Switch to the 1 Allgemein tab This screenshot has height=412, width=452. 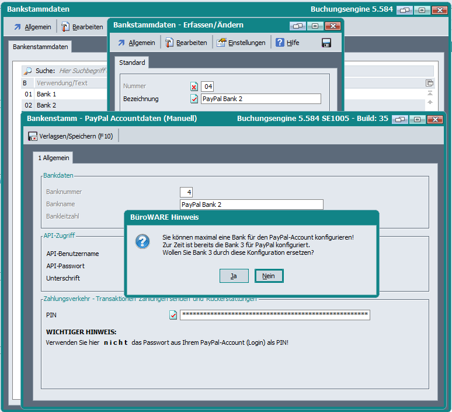tap(54, 158)
